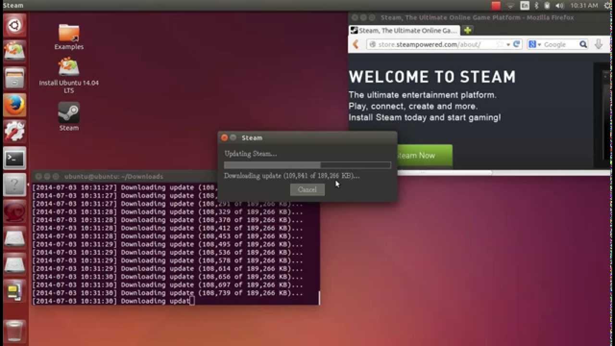Click Install Steam today and start gaming! text
The image size is (615, 346).
point(425,117)
